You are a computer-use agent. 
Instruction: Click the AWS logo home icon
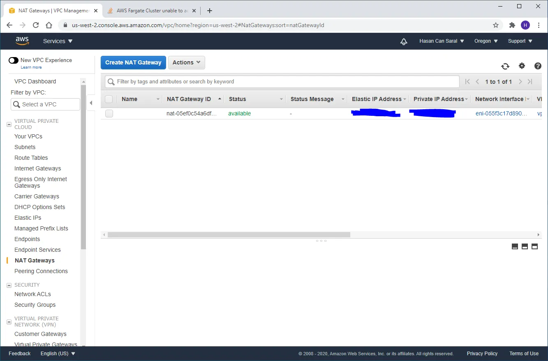tap(22, 41)
